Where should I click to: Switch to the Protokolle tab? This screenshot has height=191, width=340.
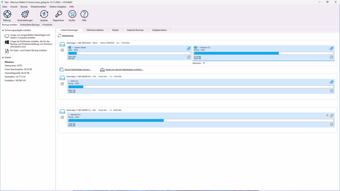point(47,25)
